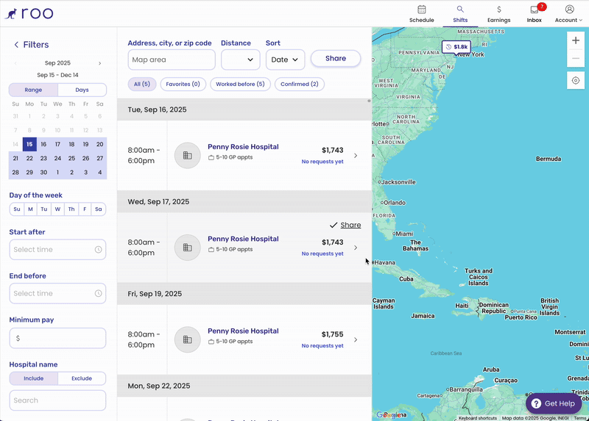Select the All (5) filter chip
This screenshot has height=421, width=589.
pos(141,84)
